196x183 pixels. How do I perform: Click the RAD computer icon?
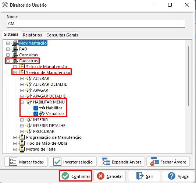[15, 49]
